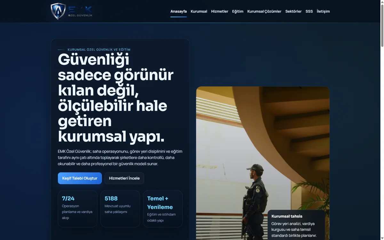The width and height of the screenshot is (384, 240).
Task: Click the Görev yeri analizi caption text
Action: [294, 229]
